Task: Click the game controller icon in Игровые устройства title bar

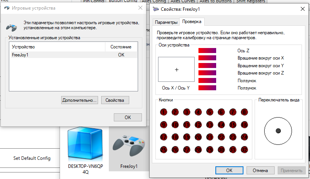Action: coord(7,8)
